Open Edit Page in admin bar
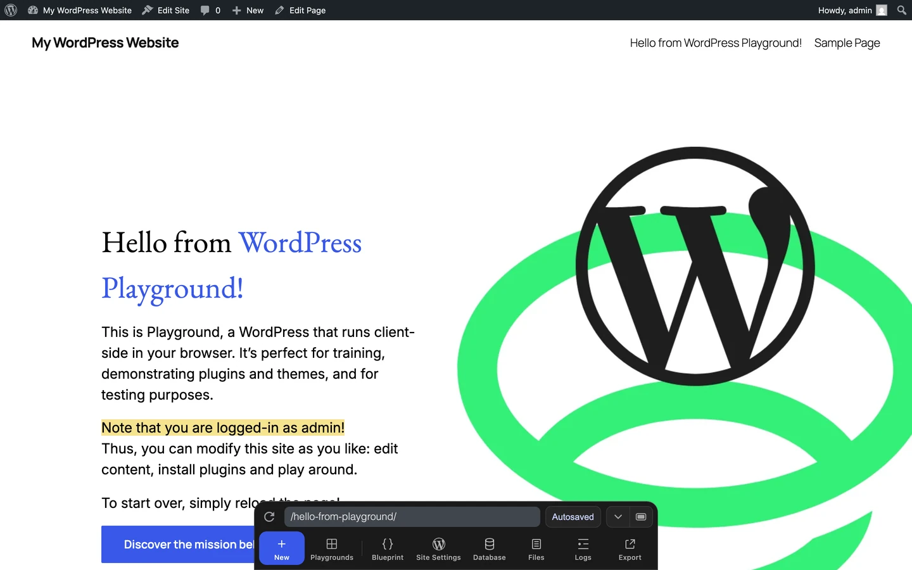The width and height of the screenshot is (912, 570). pos(300,10)
